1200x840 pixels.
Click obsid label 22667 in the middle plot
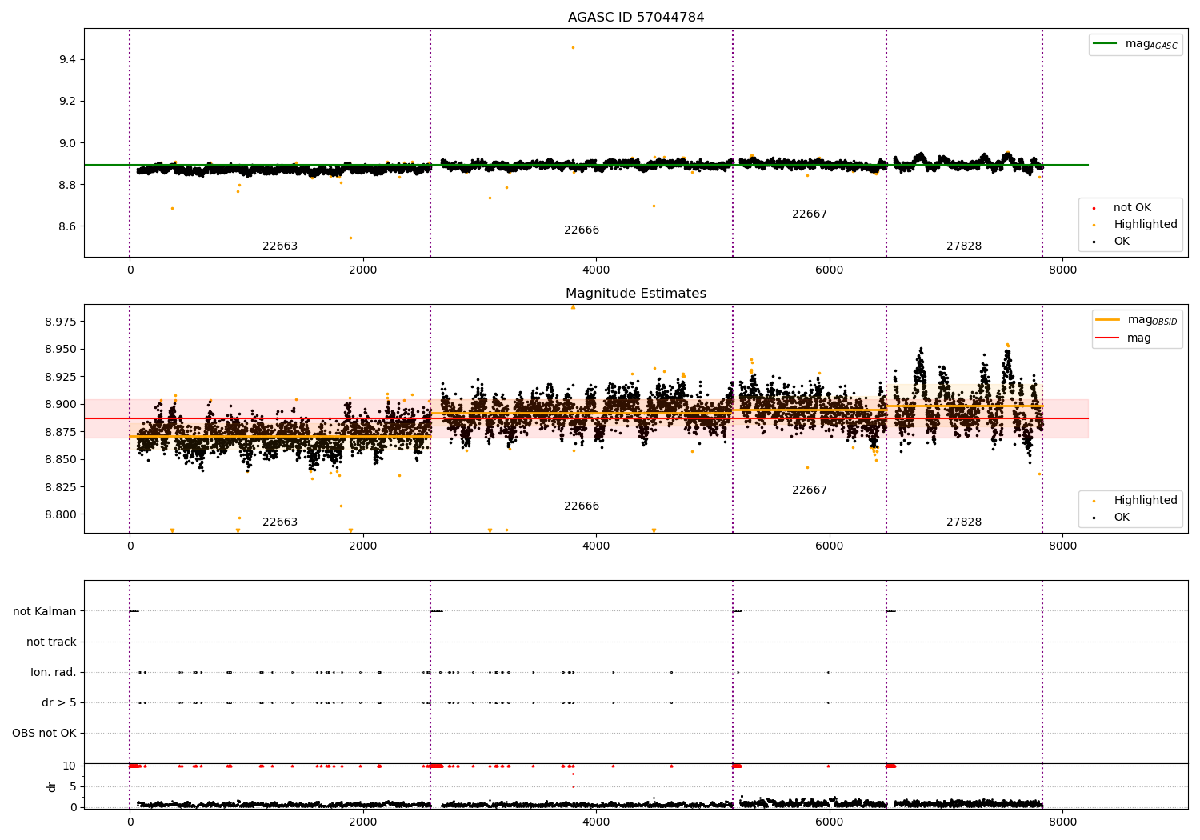pyautogui.click(x=810, y=490)
